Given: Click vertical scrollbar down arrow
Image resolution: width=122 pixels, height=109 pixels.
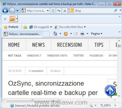Looking at the screenshot, I should click(119, 96).
